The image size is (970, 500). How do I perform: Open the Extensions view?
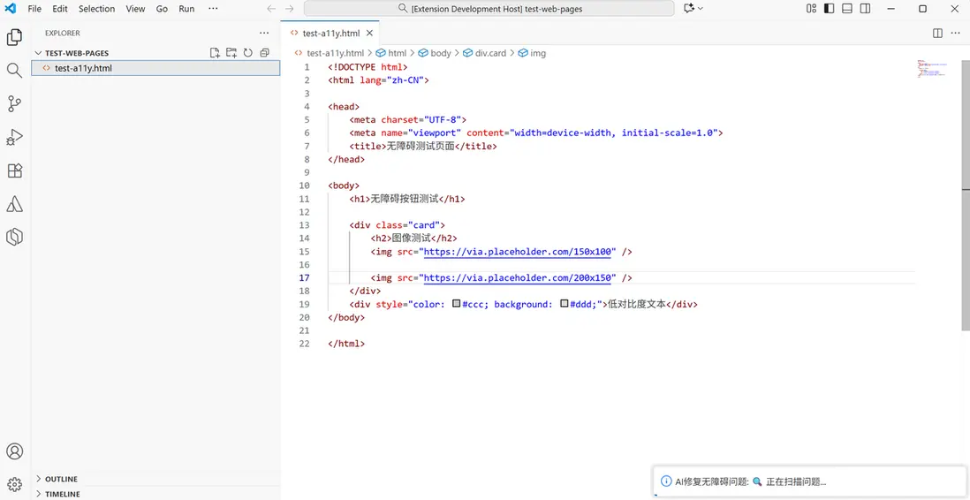click(x=14, y=170)
